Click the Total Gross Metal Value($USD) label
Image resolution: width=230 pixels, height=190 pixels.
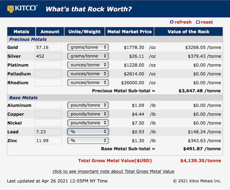click(115, 160)
